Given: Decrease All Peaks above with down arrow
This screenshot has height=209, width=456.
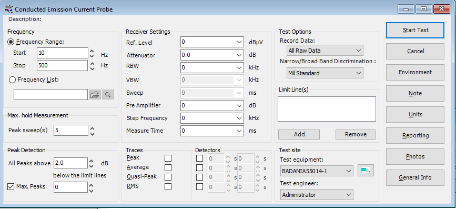Looking at the screenshot, I should [92, 166].
